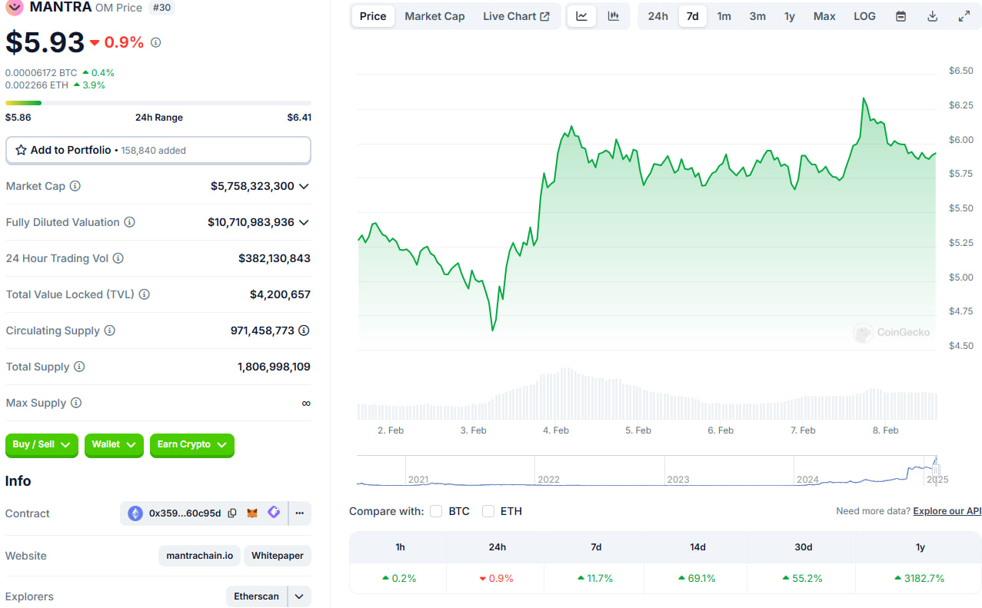This screenshot has height=608, width=982.
Task: Click the purple wallet icon in Contract row
Action: pos(273,512)
